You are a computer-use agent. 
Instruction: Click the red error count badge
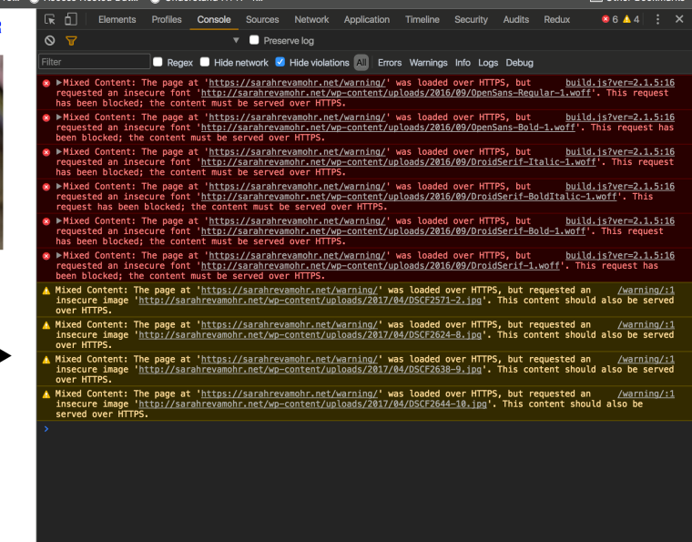point(610,19)
